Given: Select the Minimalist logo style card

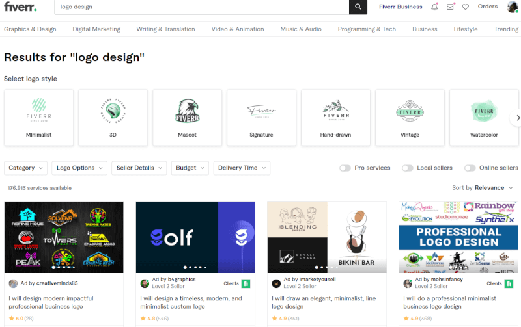Looking at the screenshot, I should click(x=39, y=118).
